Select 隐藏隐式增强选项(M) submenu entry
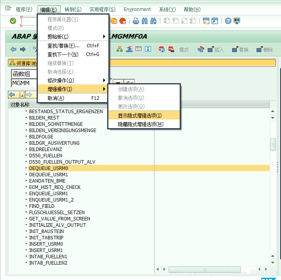The width and height of the screenshot is (281, 280). coord(144,124)
